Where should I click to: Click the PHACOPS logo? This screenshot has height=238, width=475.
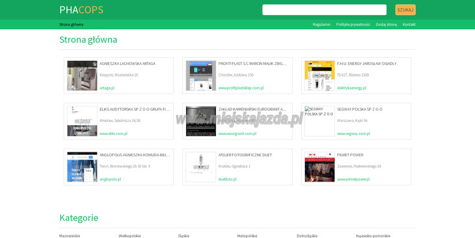pos(81,10)
